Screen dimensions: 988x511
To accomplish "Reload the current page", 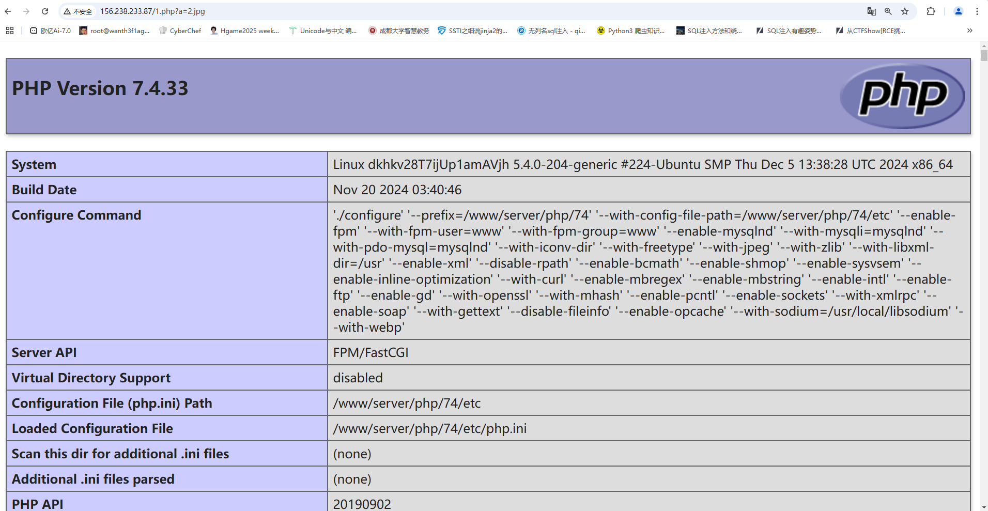I will pyautogui.click(x=45, y=11).
